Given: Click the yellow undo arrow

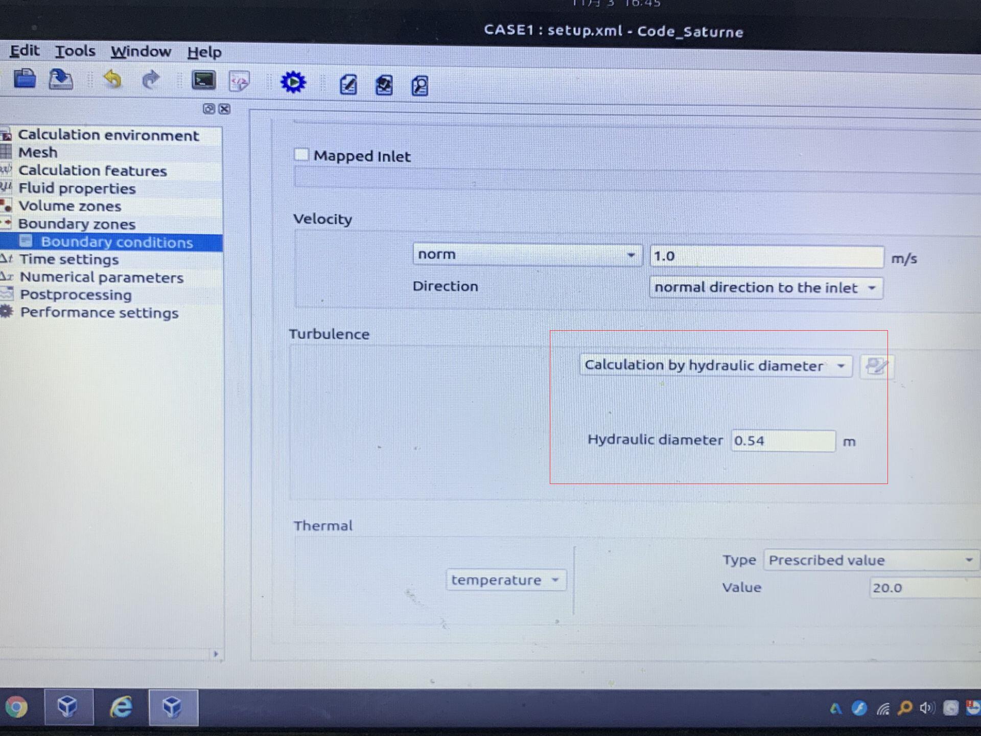Looking at the screenshot, I should click(x=112, y=79).
